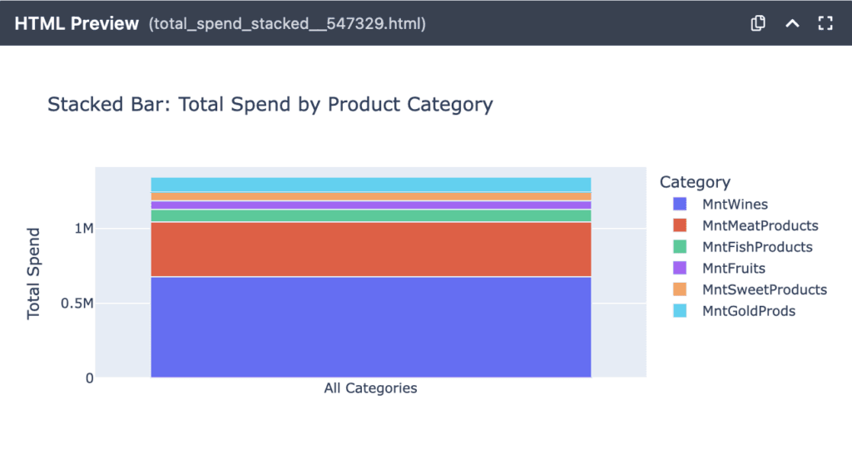Select the light blue gold products bar segment
The image size is (852, 469).
[x=370, y=185]
